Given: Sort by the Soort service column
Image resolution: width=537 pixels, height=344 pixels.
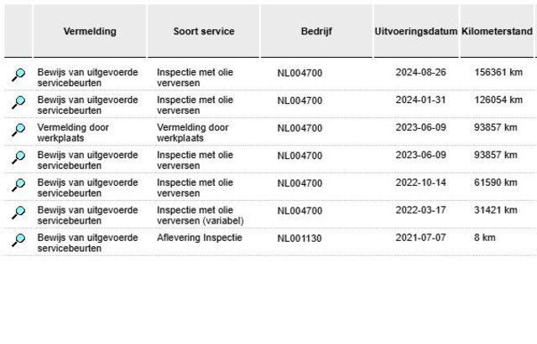Looking at the screenshot, I should point(204,32).
